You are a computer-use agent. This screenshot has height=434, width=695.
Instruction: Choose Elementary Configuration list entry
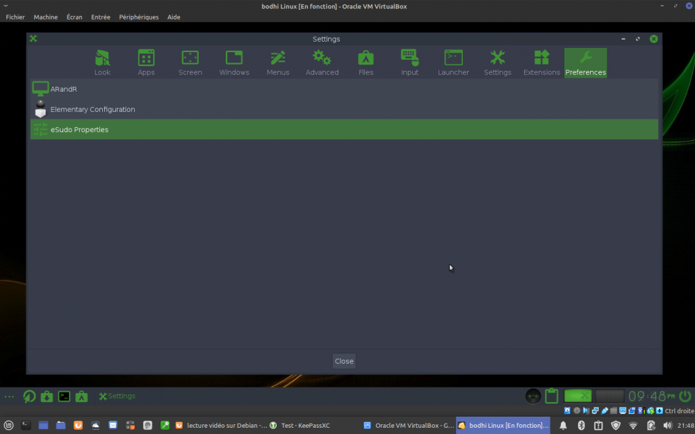(92, 110)
